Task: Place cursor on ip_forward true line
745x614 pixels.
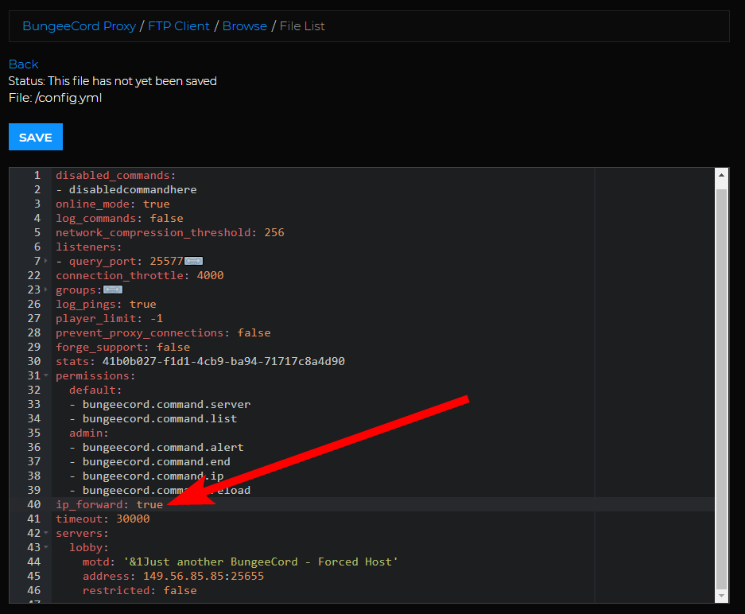Action: click(x=382, y=504)
